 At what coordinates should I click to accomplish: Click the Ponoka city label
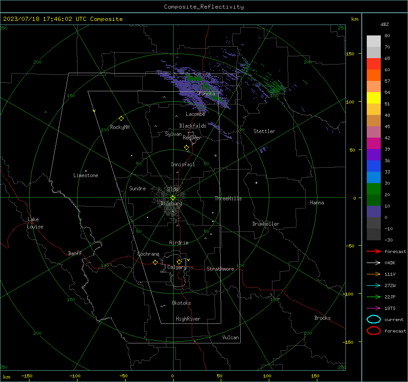click(x=207, y=94)
